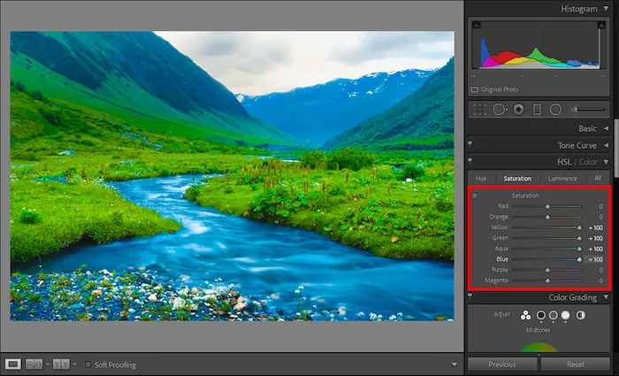The height and width of the screenshot is (376, 619).
Task: Collapse the Histogram panel
Action: (606, 8)
